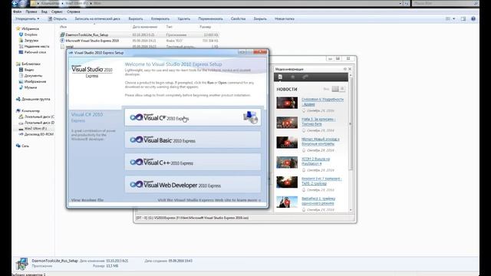Image resolution: width=491 pixels, height=276 pixels.
Task: Open the Справка menu
Action: [x=74, y=11]
